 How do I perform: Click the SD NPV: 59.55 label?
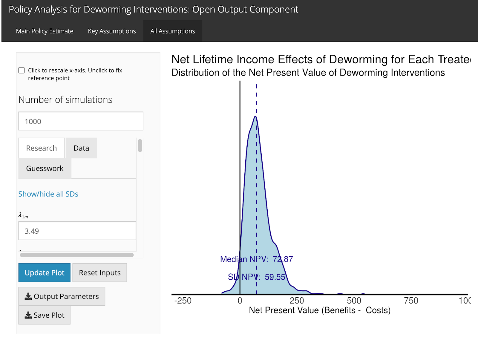[x=256, y=277]
